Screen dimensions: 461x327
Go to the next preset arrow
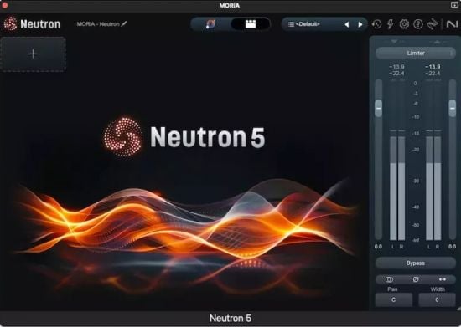360,24
